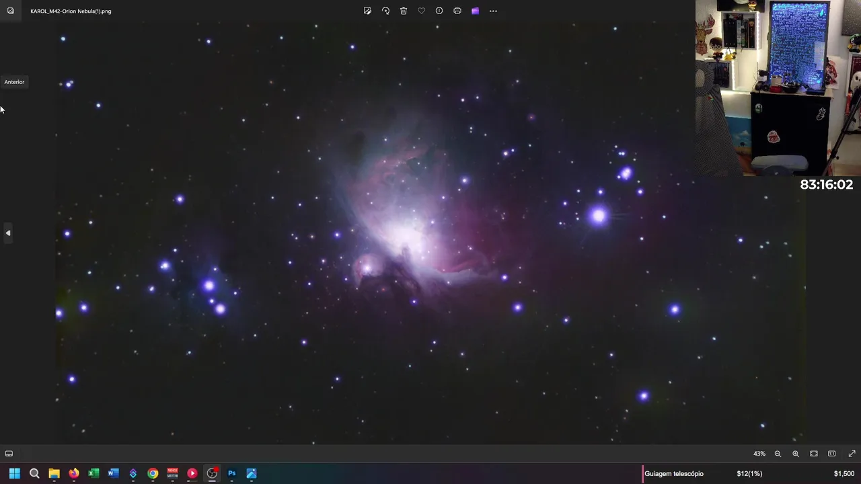Zoom in with the magnifier plus icon

tap(796, 454)
